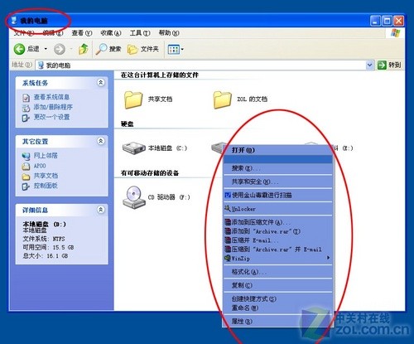Viewport: 414px width, 344px height.
Task: Select Local Disk (C:) drive icon
Action: point(134,148)
